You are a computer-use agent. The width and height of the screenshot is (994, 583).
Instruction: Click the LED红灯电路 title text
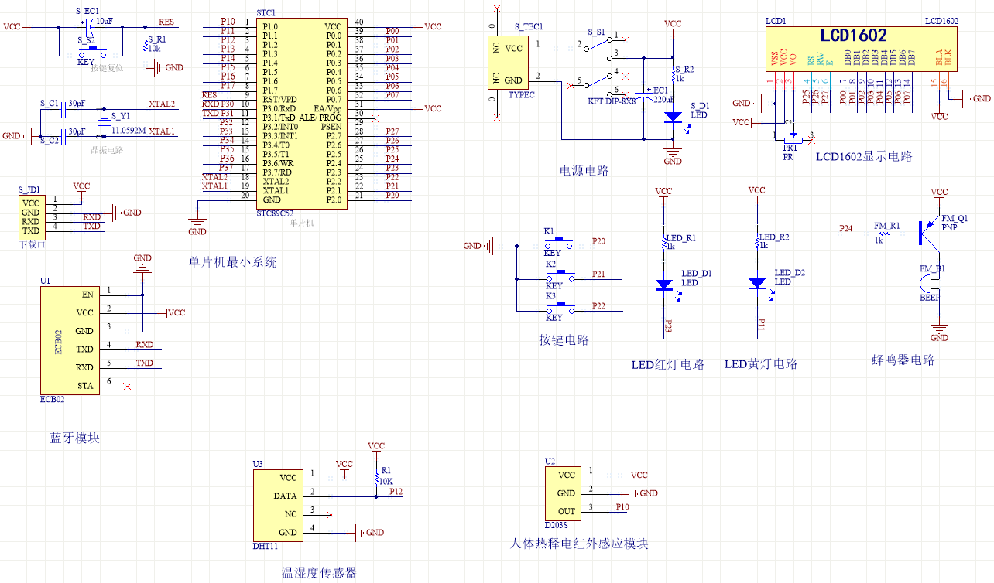pyautogui.click(x=667, y=364)
